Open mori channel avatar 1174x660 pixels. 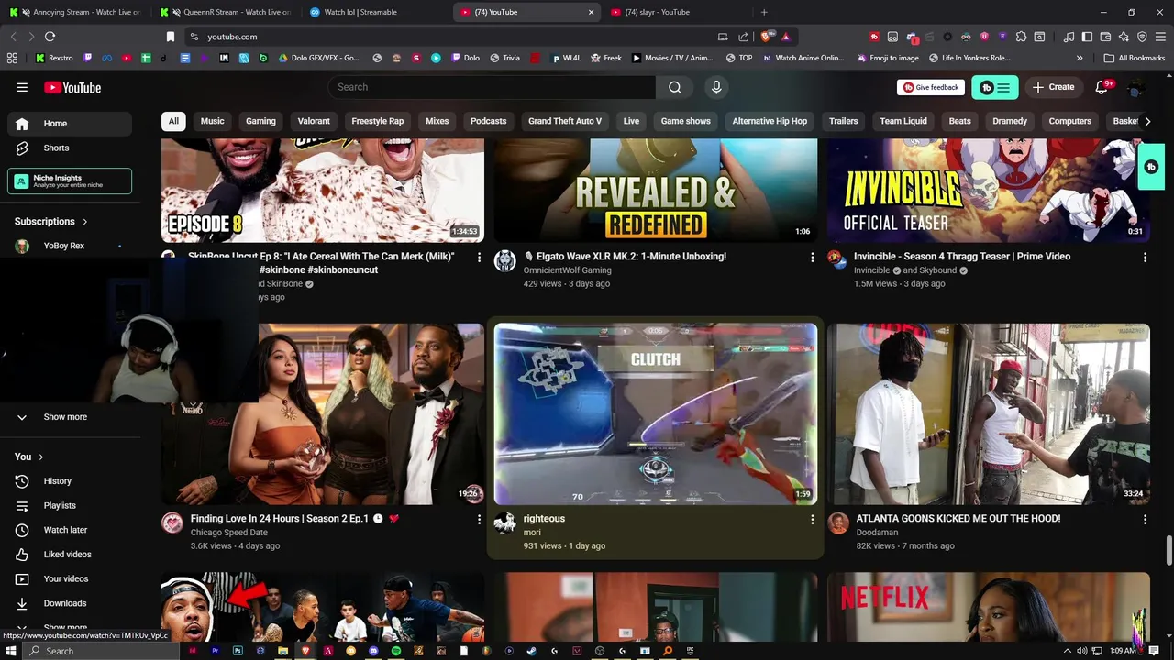[505, 522]
